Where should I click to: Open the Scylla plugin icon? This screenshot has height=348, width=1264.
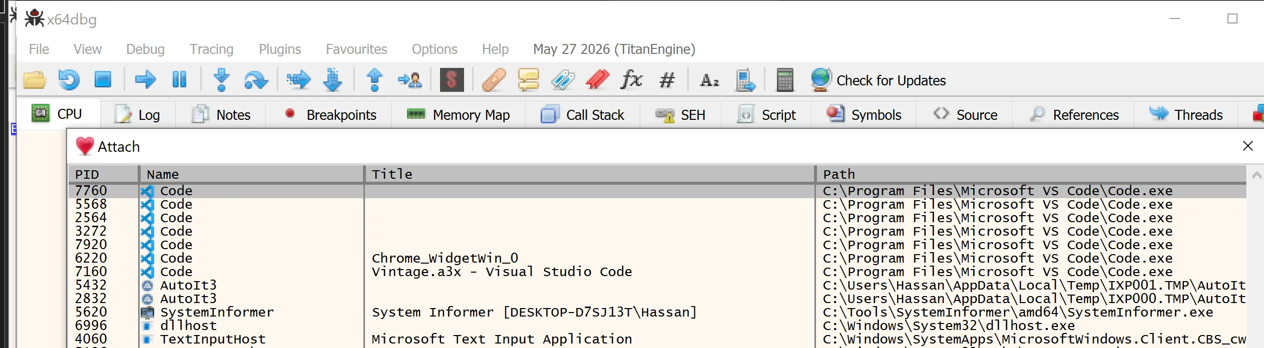[x=452, y=80]
